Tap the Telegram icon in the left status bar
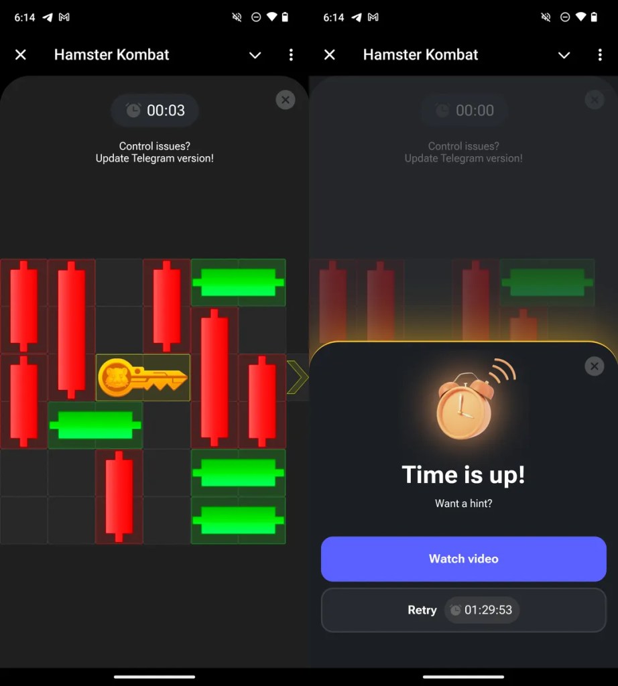618x686 pixels. (48, 17)
